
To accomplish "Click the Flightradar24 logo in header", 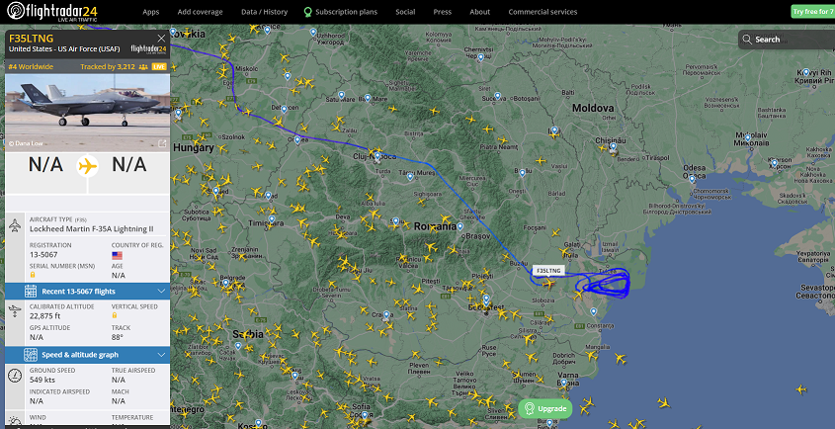I will tap(52, 11).
